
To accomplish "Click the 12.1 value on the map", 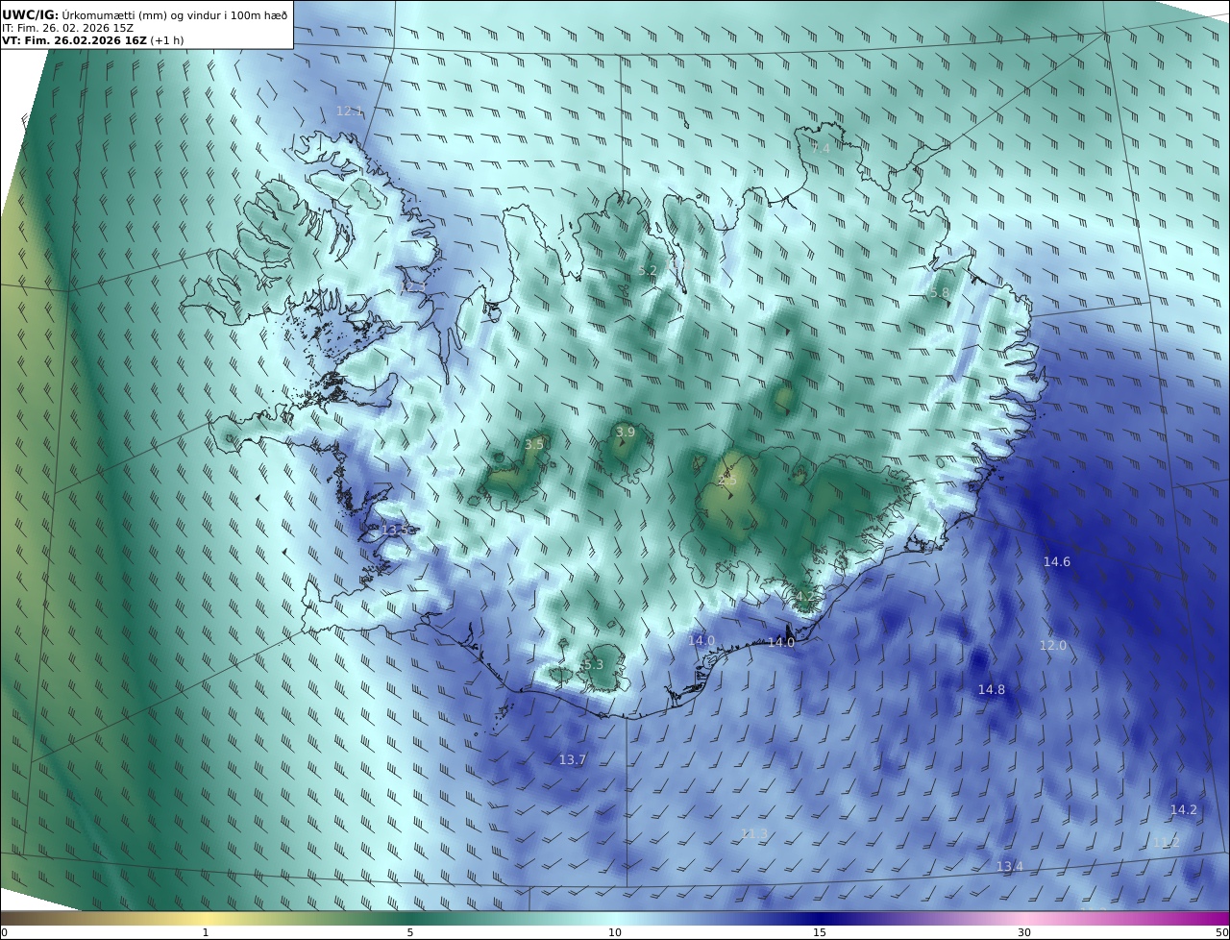I will pos(350,111).
